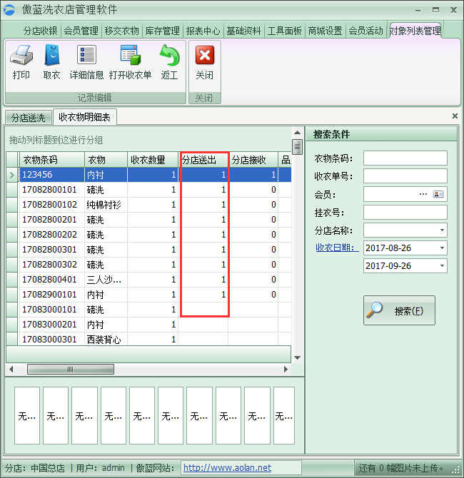The image size is (464, 478).
Task: Select row with barcode 17082800201
Action: coord(148,220)
